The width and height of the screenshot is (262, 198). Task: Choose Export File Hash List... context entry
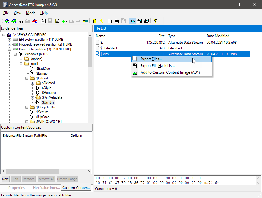click(172, 66)
